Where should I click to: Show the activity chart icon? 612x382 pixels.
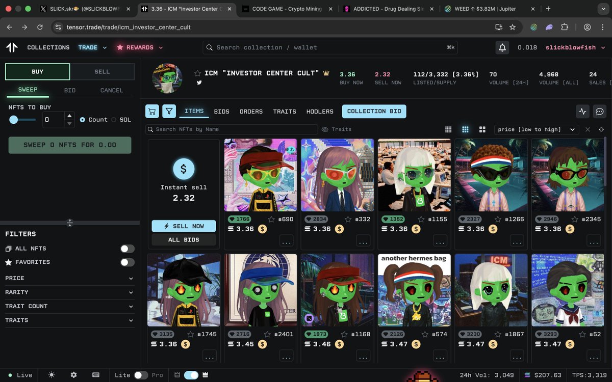(583, 111)
